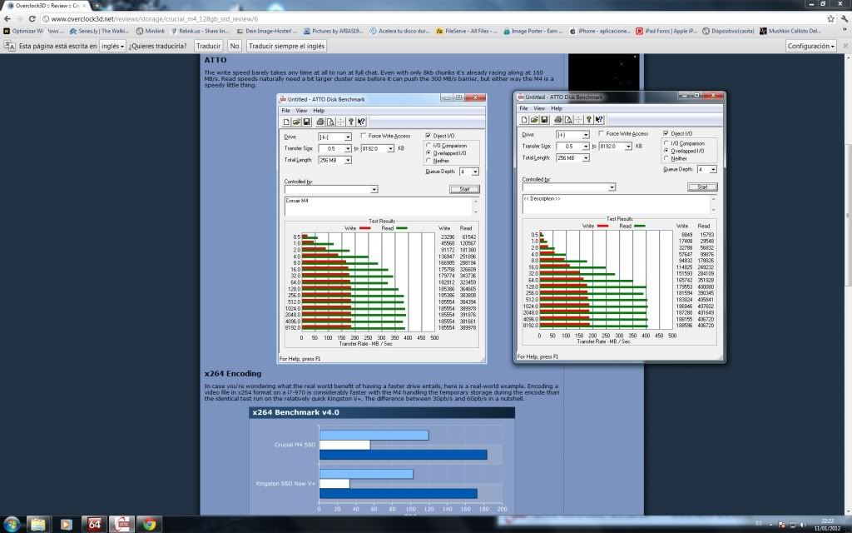This screenshot has width=852, height=533.
Task: Switch to ATTO benchmark taskbar icon
Action: (x=122, y=525)
